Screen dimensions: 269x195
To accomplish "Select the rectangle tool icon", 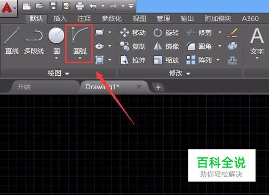I will pos(100,32).
